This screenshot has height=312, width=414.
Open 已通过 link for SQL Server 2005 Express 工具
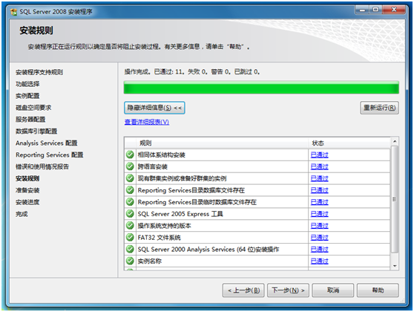coord(320,214)
